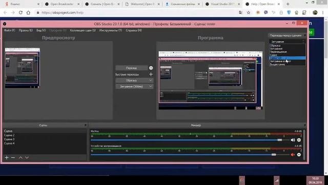The height and width of the screenshot is (185, 328).
Task: Move the selected scene down
Action: (x=27, y=158)
